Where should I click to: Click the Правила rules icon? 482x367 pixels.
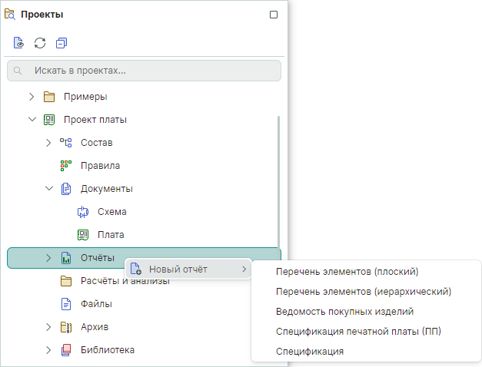[66, 166]
